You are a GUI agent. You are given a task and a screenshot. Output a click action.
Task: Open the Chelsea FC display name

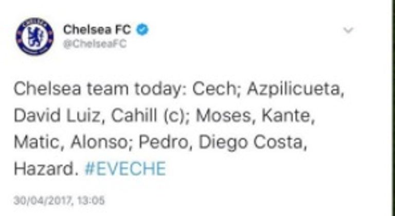(x=97, y=29)
